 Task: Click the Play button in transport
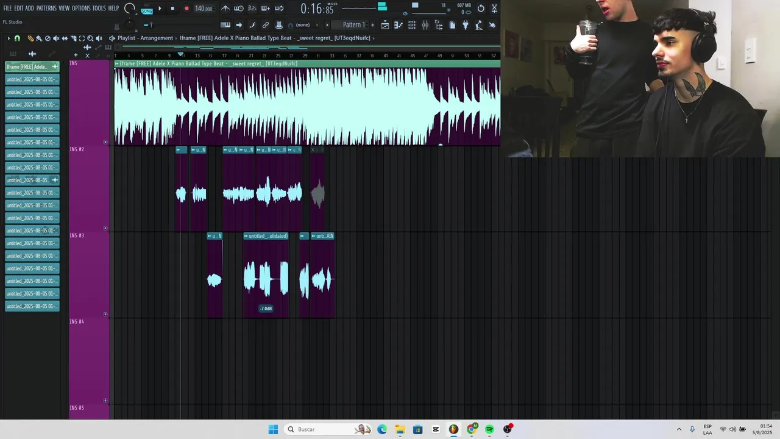tap(160, 9)
